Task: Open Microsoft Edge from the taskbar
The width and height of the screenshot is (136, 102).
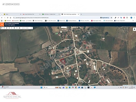Action: coord(70,87)
